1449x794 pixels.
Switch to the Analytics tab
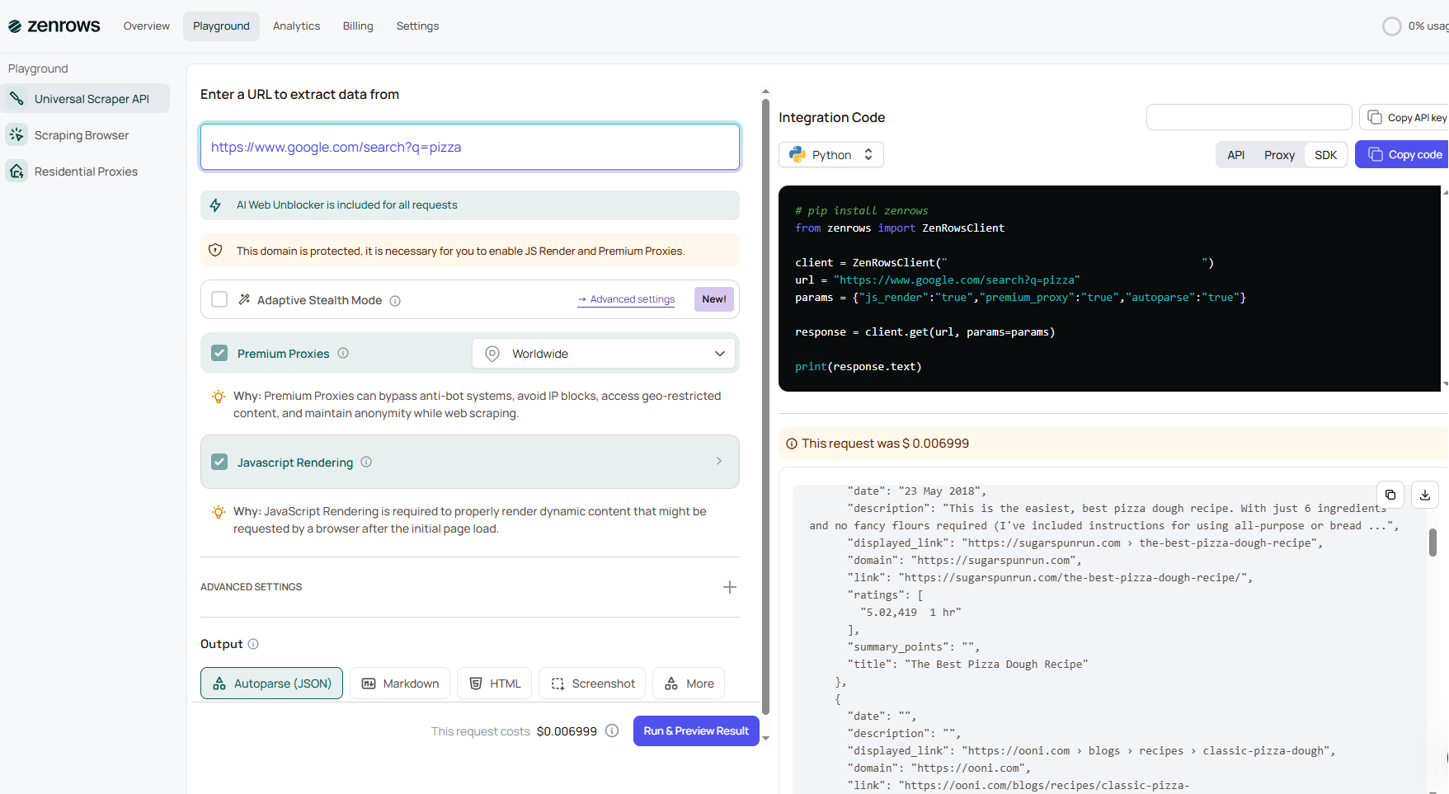coord(296,26)
